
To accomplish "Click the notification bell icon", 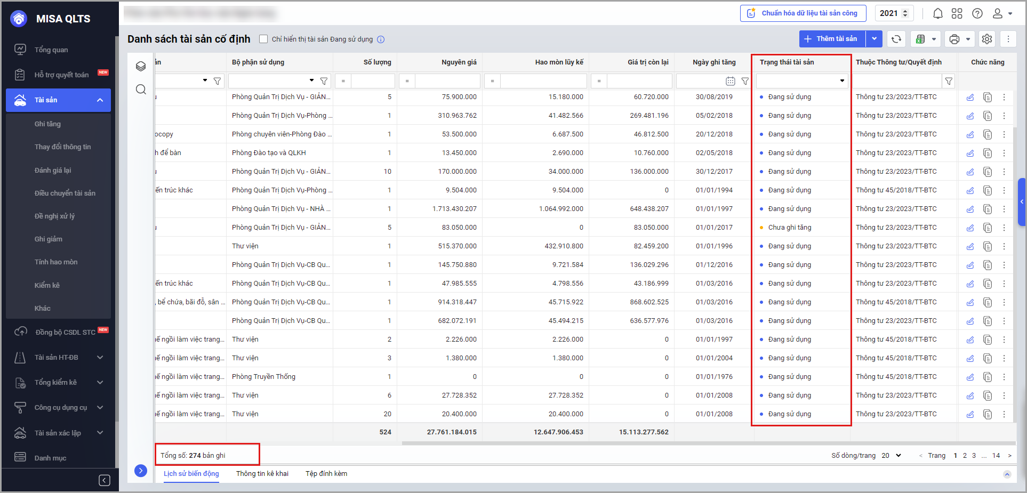I will coord(937,13).
